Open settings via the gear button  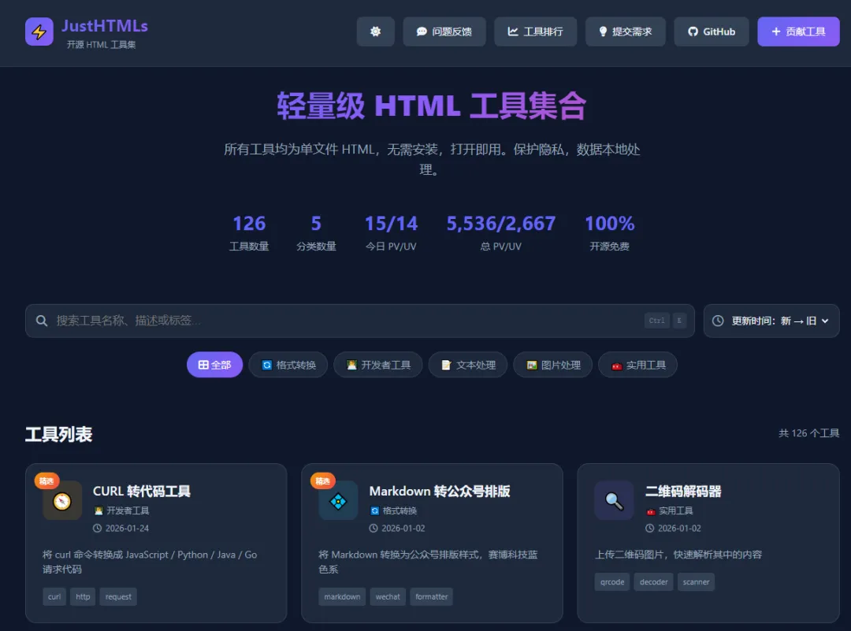coord(375,32)
